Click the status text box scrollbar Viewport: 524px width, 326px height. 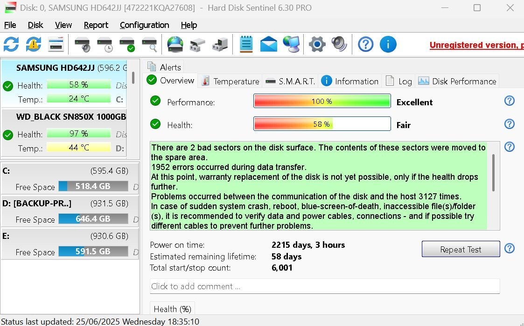(x=493, y=172)
